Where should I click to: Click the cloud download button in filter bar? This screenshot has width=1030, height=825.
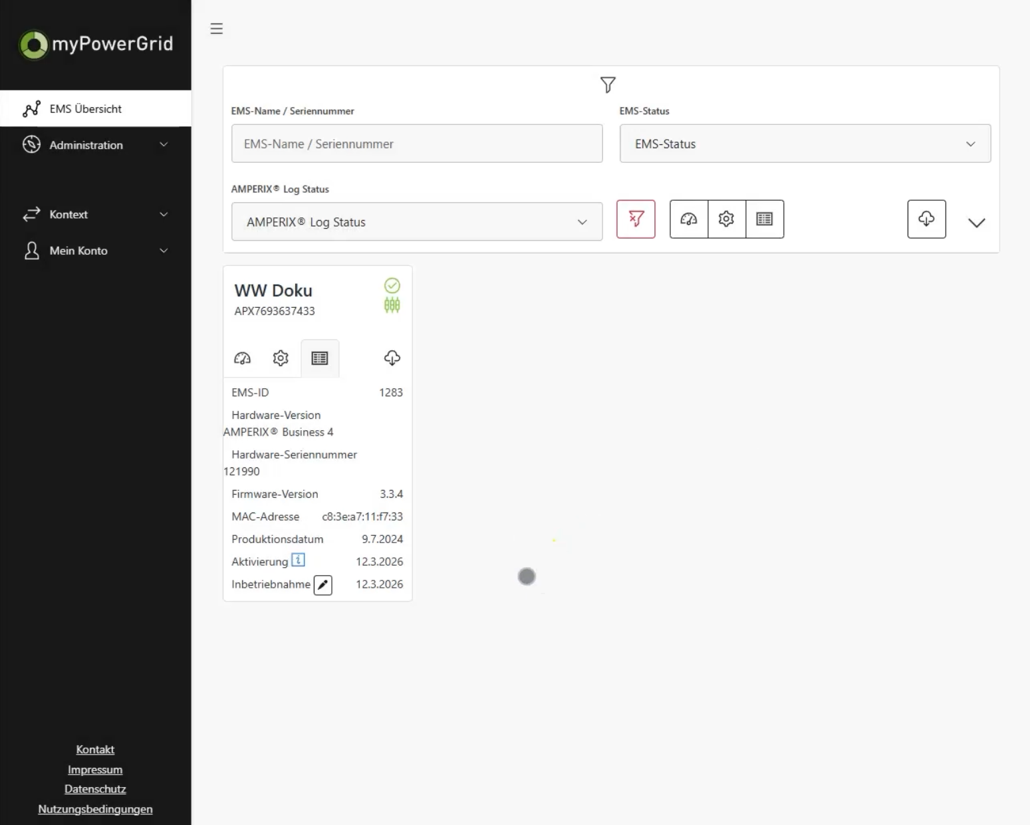[926, 219]
